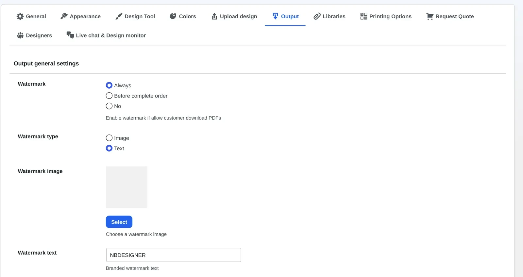Viewport: 523px width, 277px height.
Task: Focus the Watermark text input field
Action: tap(174, 255)
